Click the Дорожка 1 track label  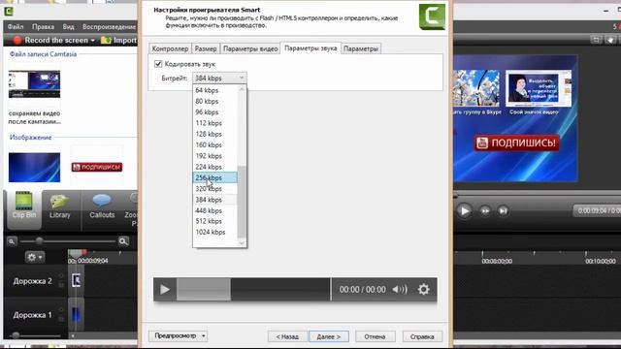[32, 315]
